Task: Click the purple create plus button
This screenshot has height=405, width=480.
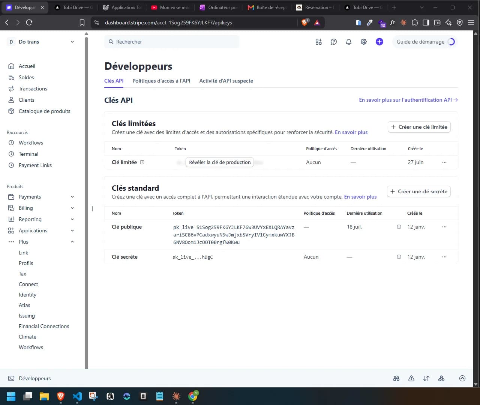Action: click(x=379, y=42)
